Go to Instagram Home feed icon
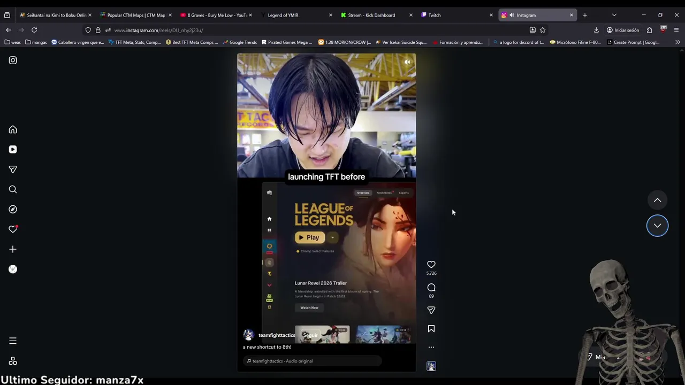 tap(13, 129)
